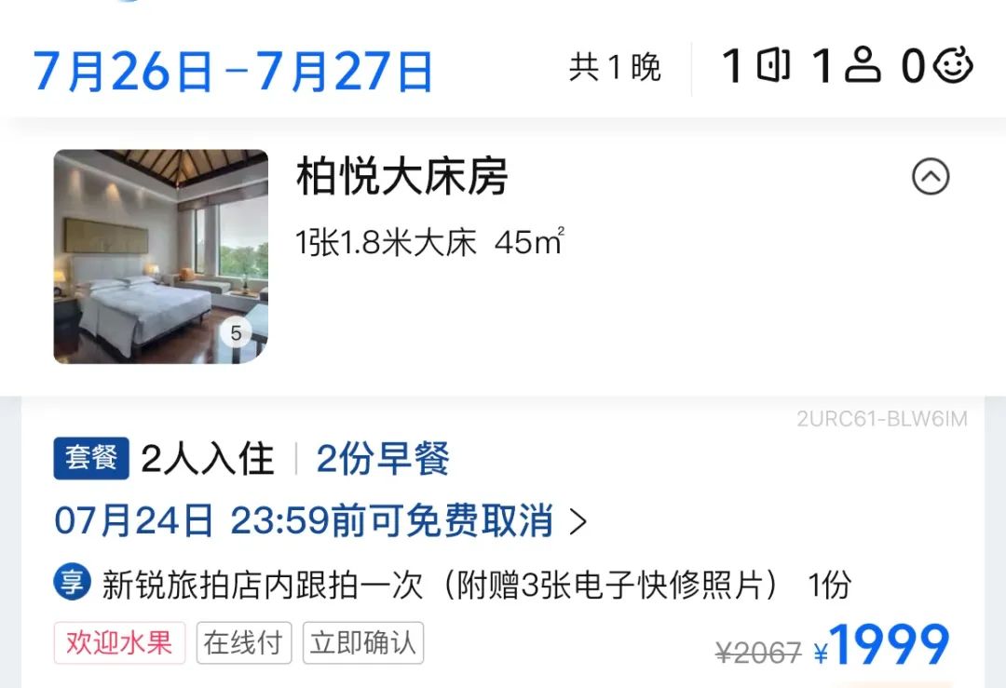Tap the 套餐 package badge

click(91, 458)
